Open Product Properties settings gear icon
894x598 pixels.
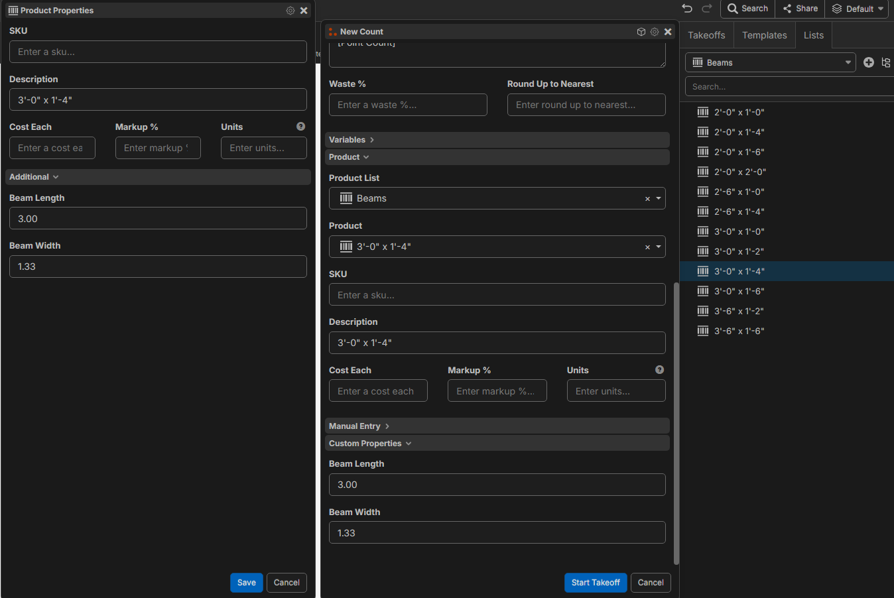click(290, 11)
